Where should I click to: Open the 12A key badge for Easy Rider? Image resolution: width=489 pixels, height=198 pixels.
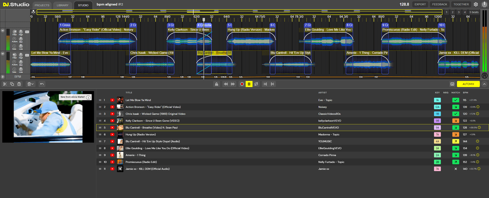click(x=437, y=107)
